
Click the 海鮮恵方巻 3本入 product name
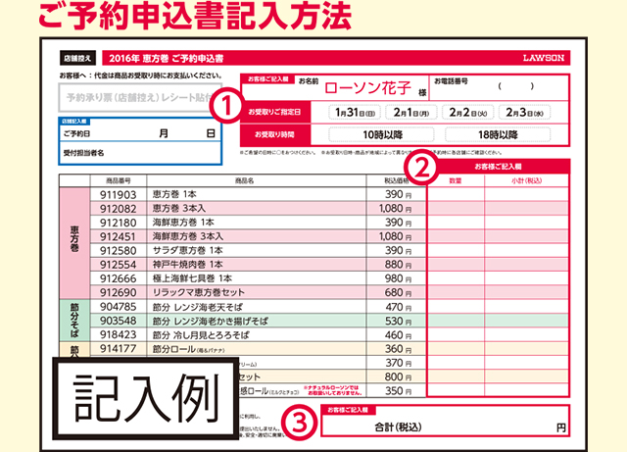coord(188,236)
